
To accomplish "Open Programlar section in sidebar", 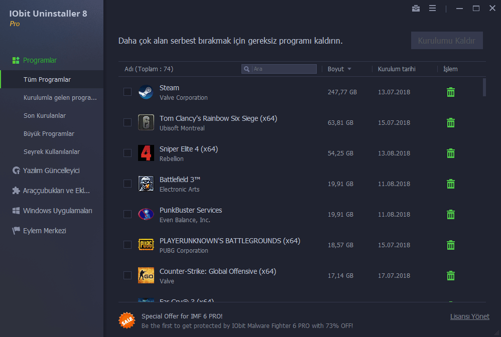I will (x=40, y=60).
